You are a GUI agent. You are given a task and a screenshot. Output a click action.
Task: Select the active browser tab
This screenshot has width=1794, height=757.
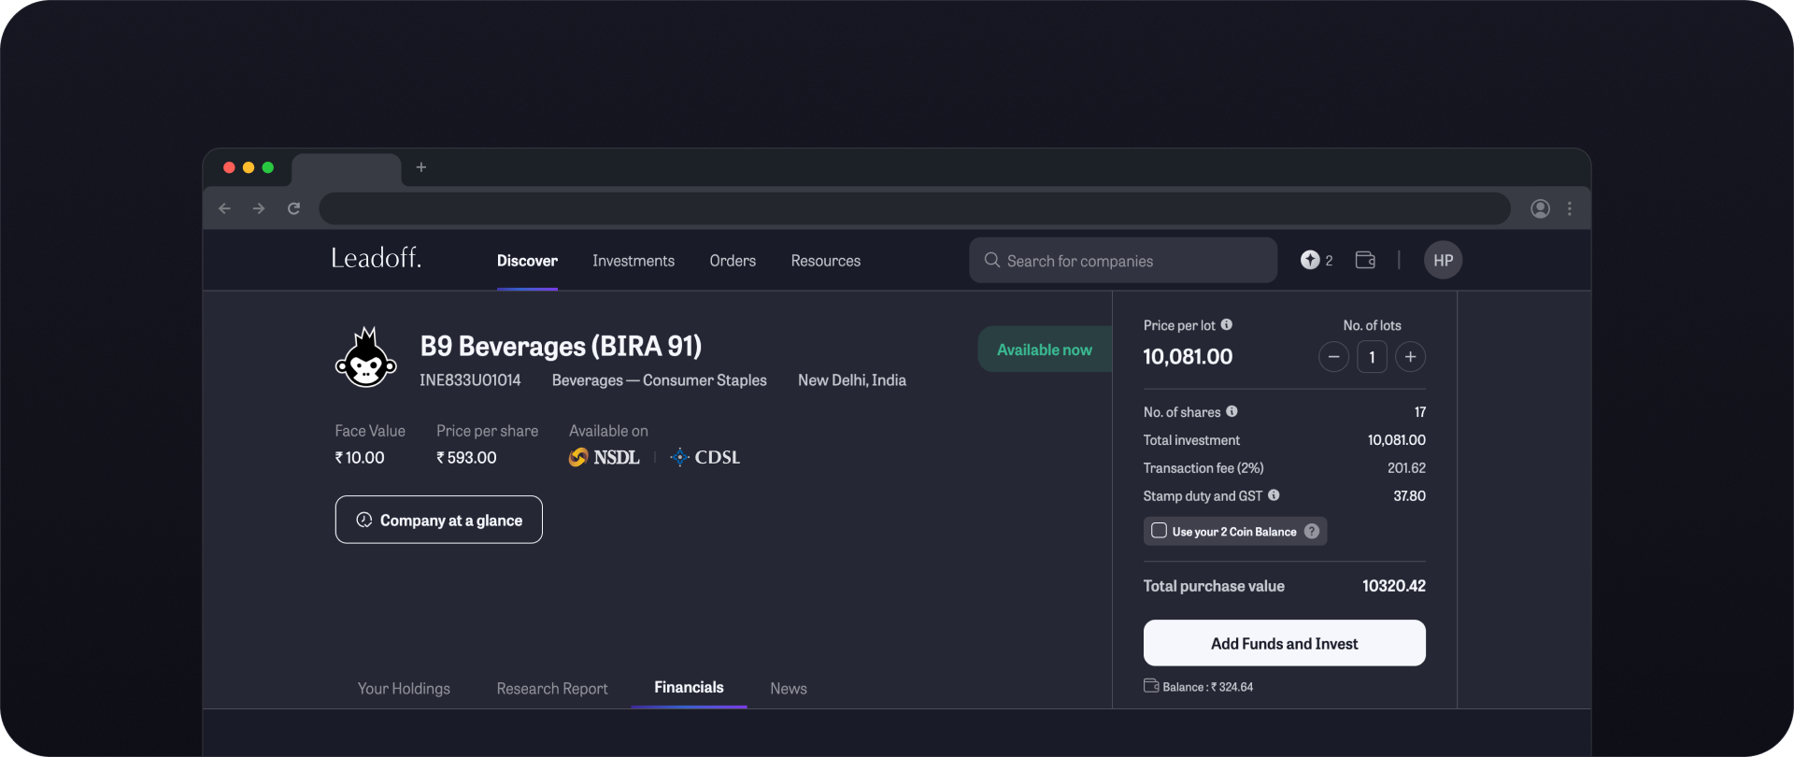click(x=347, y=169)
